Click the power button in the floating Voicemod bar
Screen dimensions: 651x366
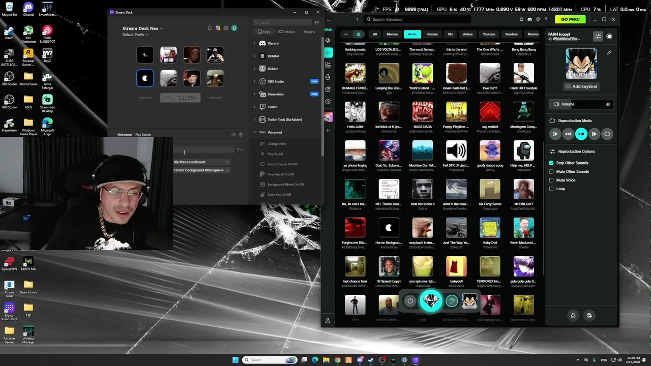tap(410, 301)
